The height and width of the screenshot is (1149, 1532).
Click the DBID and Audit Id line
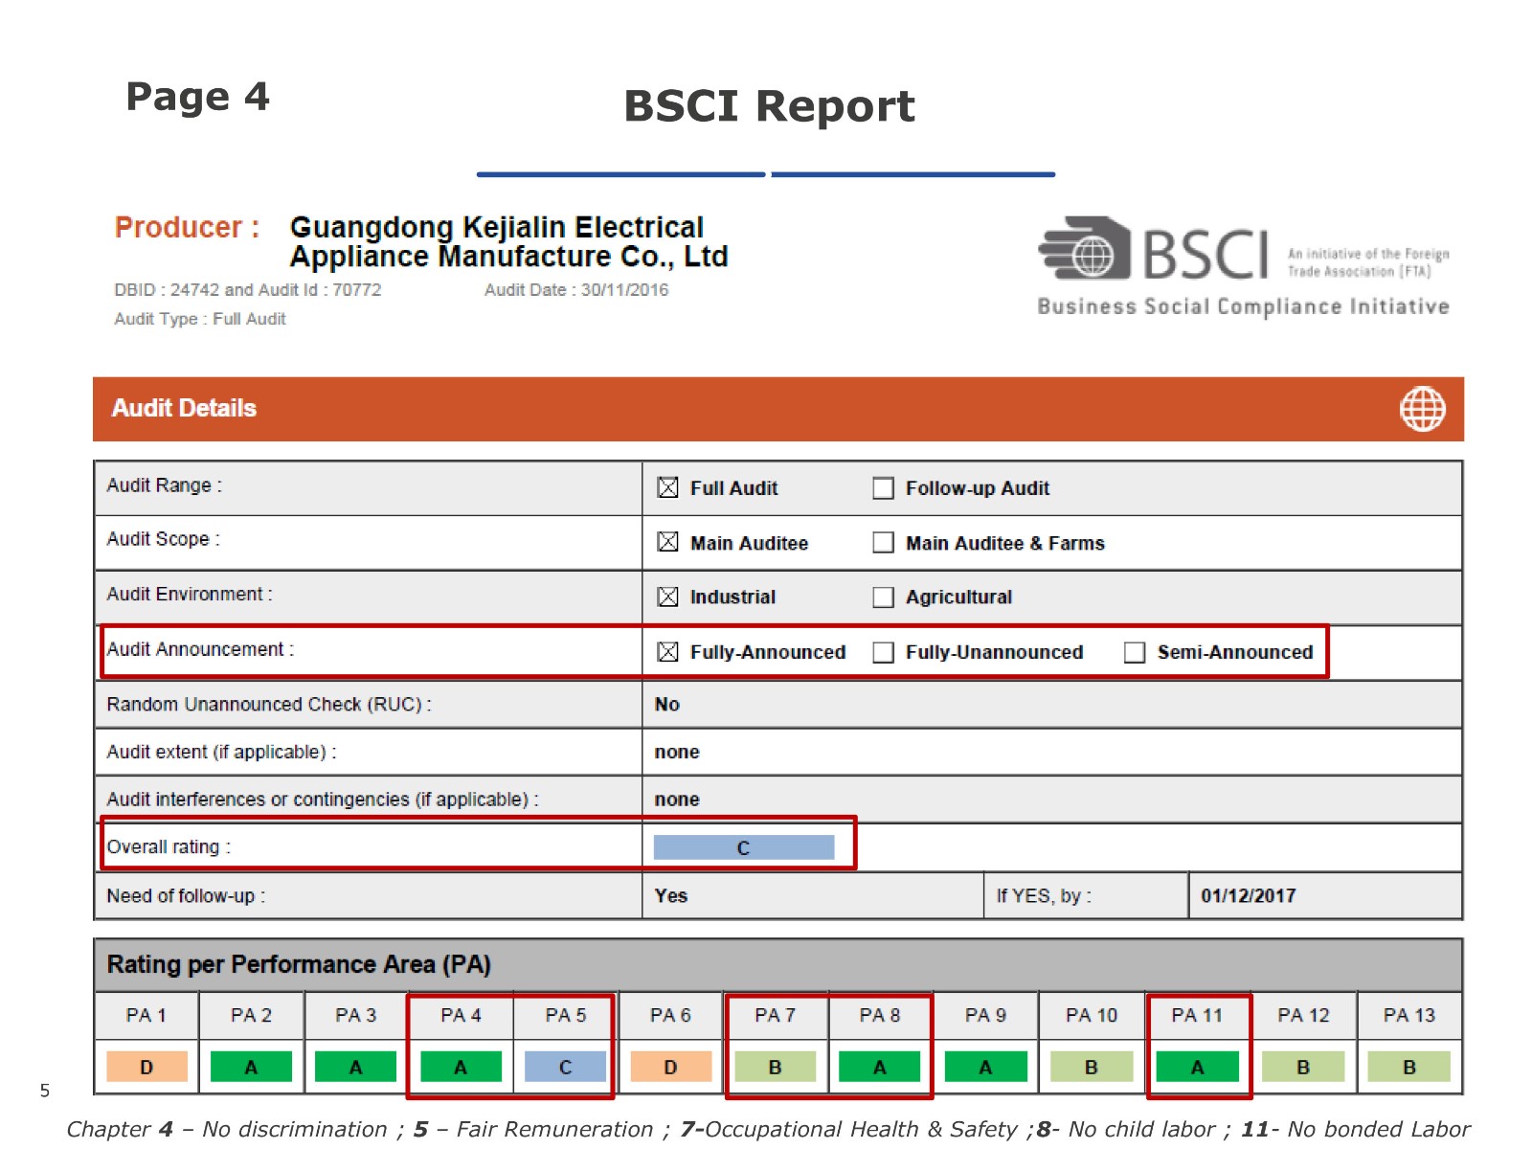pos(248,290)
